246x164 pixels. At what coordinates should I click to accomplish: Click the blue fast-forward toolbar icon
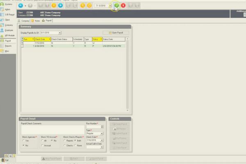[x=60, y=5]
